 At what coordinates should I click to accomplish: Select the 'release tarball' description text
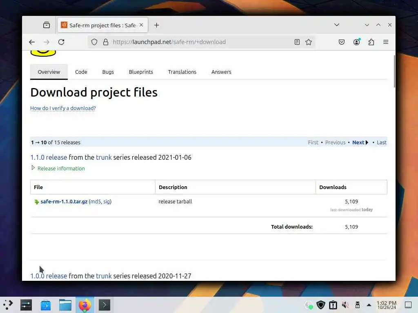click(x=175, y=202)
